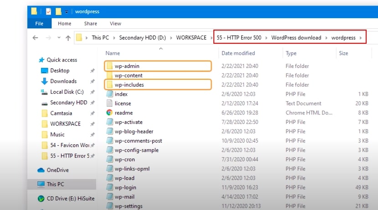Expand chevron after wordpress breadcrumb
378x210 pixels.
(x=361, y=38)
